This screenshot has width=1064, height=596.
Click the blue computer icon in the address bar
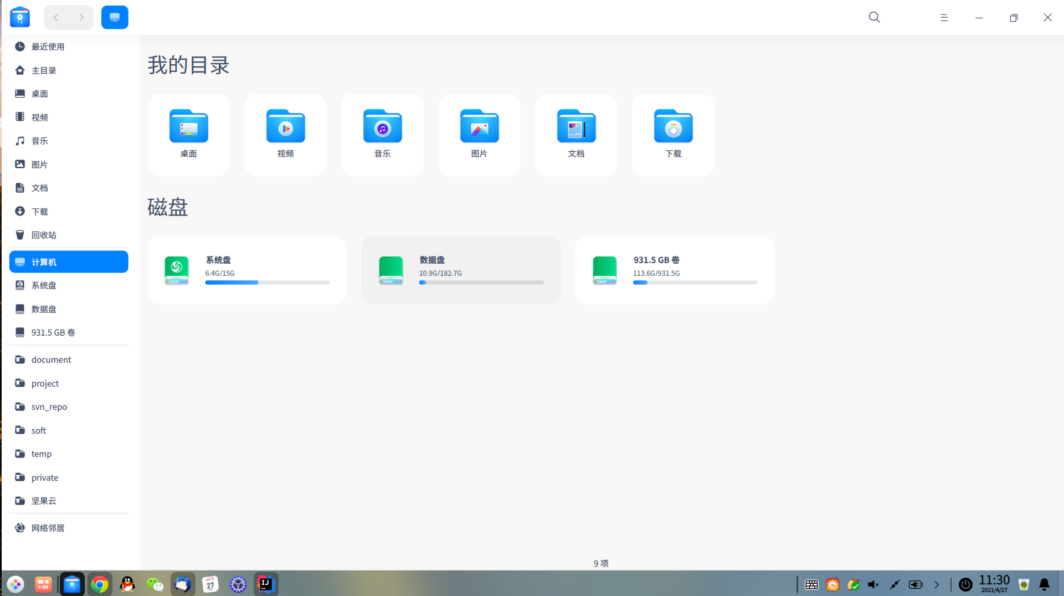[x=115, y=17]
